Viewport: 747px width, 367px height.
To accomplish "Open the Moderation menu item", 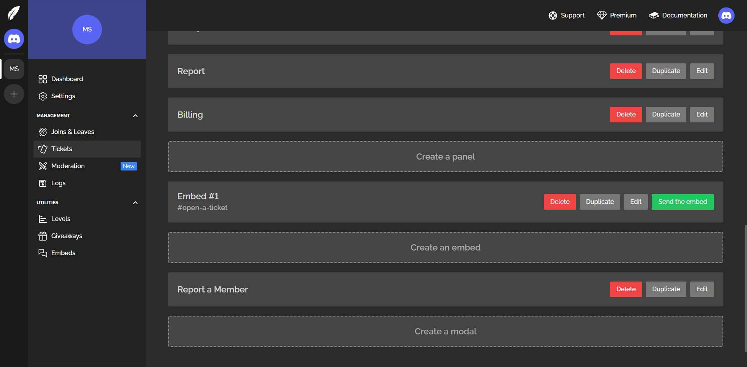I will click(68, 166).
